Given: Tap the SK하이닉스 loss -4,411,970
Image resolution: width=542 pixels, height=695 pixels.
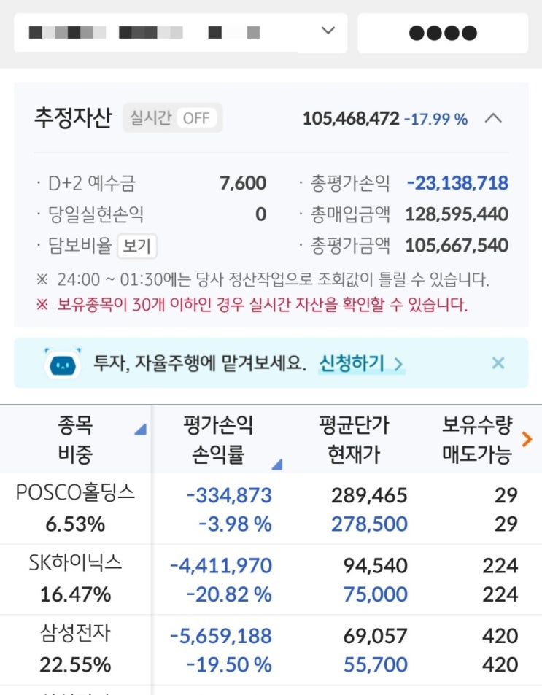Looking at the screenshot, I should tap(221, 566).
